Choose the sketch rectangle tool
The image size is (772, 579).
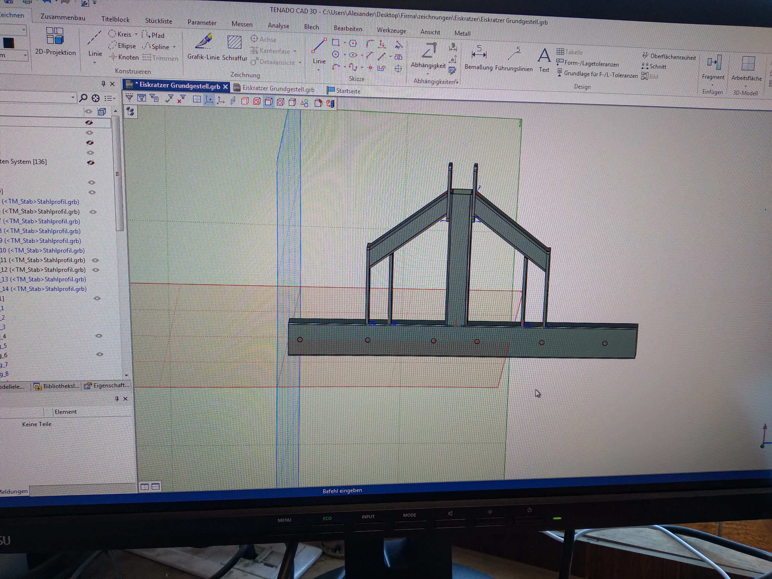(x=336, y=43)
